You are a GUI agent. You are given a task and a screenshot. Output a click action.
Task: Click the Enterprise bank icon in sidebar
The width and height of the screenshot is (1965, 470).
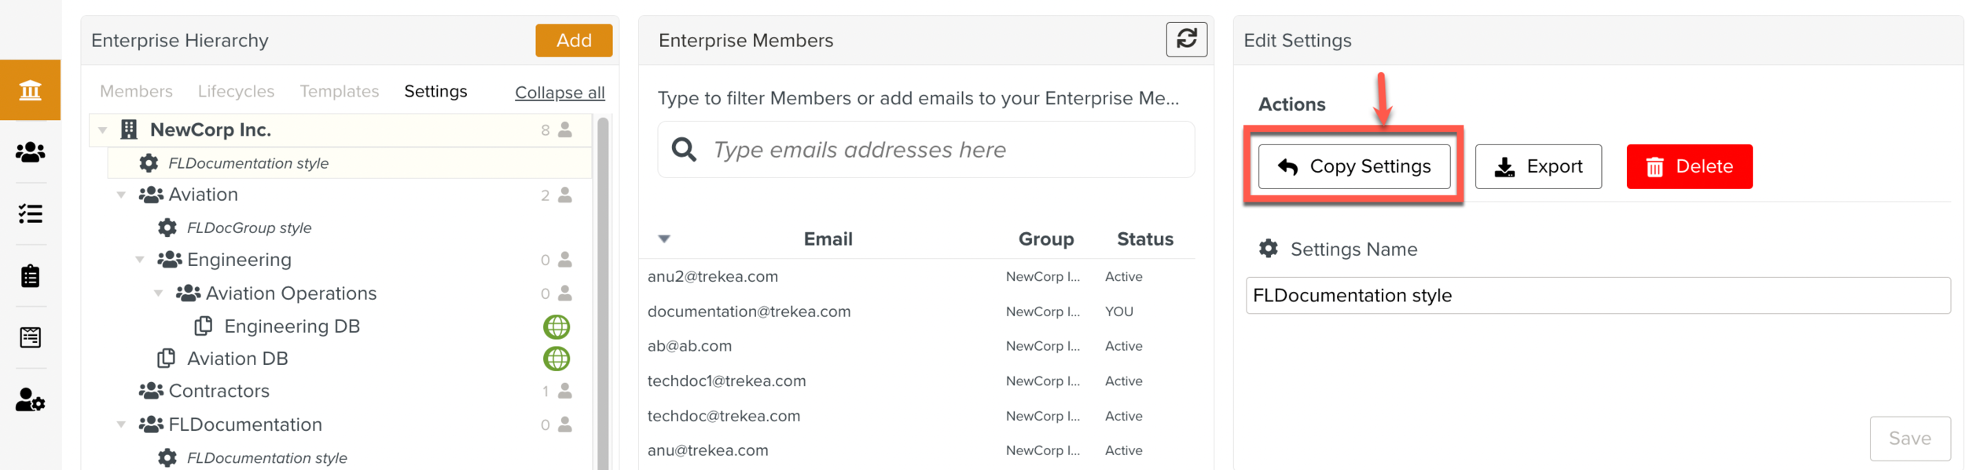[x=31, y=90]
